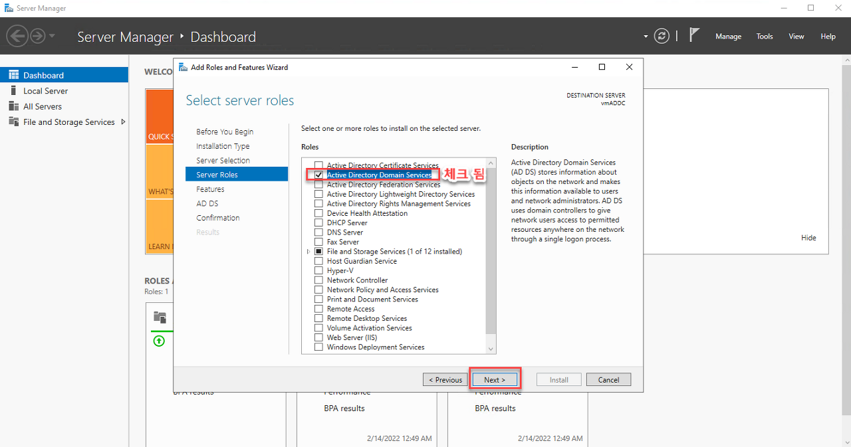Go to Installation Type step
851x447 pixels.
point(223,146)
